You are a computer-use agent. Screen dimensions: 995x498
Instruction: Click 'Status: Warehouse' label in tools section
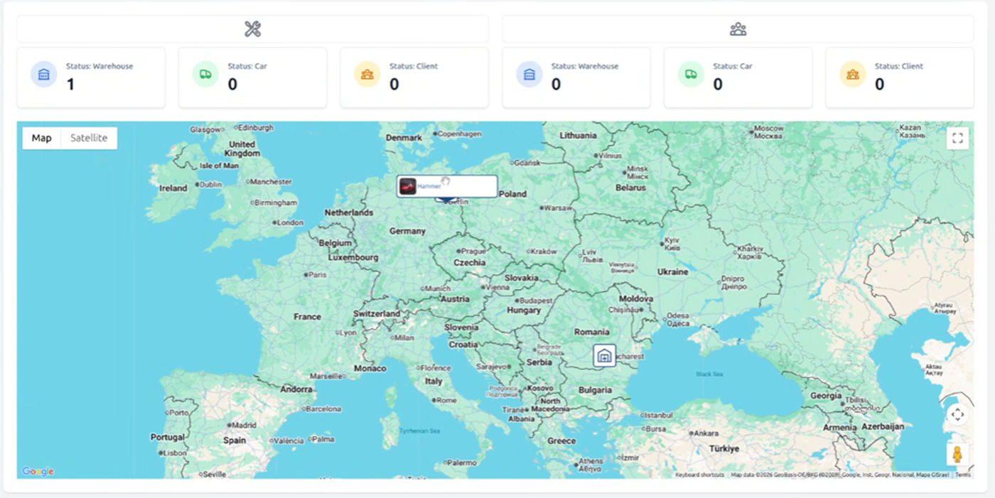click(99, 66)
